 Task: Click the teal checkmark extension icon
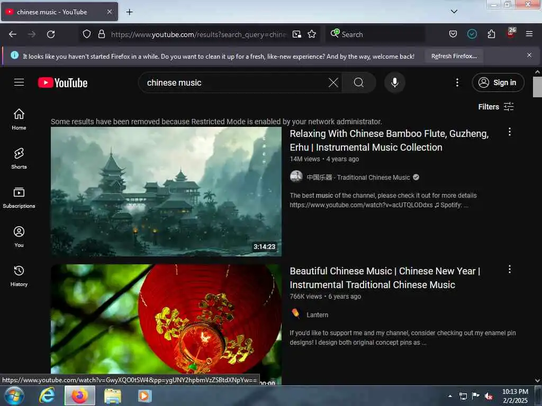click(x=472, y=34)
